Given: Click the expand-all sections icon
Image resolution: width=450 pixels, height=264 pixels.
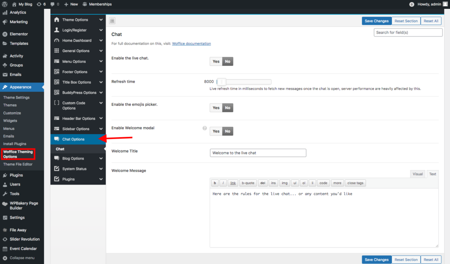Looking at the screenshot, I should pos(112,21).
